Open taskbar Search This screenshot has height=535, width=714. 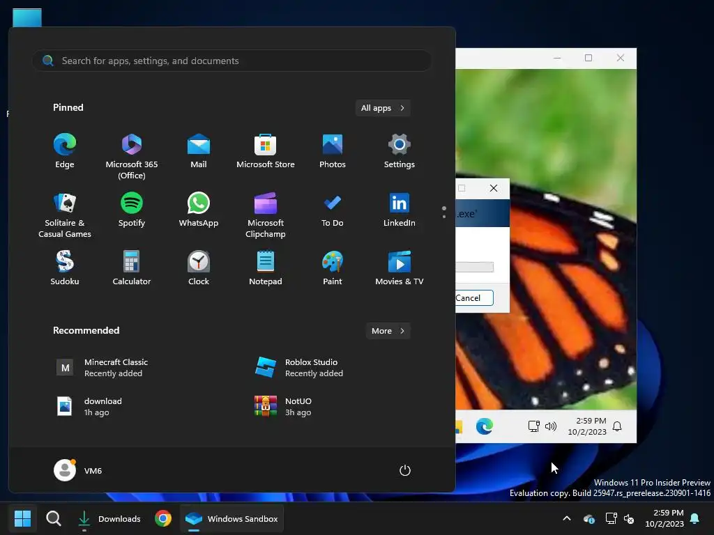53,518
